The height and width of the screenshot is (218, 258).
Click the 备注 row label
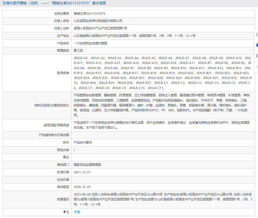66,157
